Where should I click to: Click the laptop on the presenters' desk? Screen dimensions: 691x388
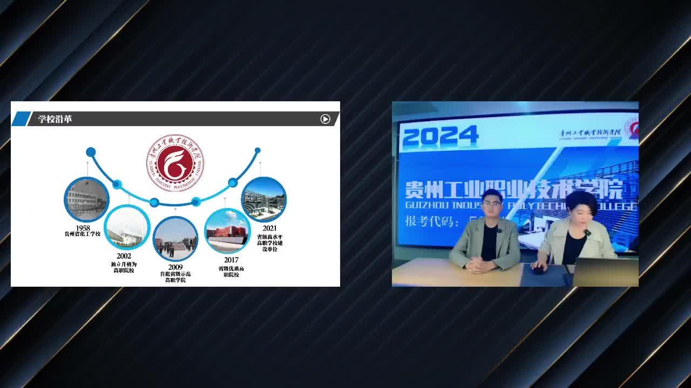605,272
